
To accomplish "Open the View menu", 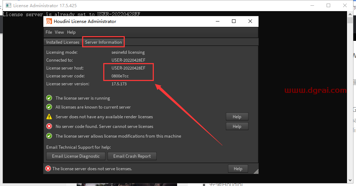I will pyautogui.click(x=59, y=32).
